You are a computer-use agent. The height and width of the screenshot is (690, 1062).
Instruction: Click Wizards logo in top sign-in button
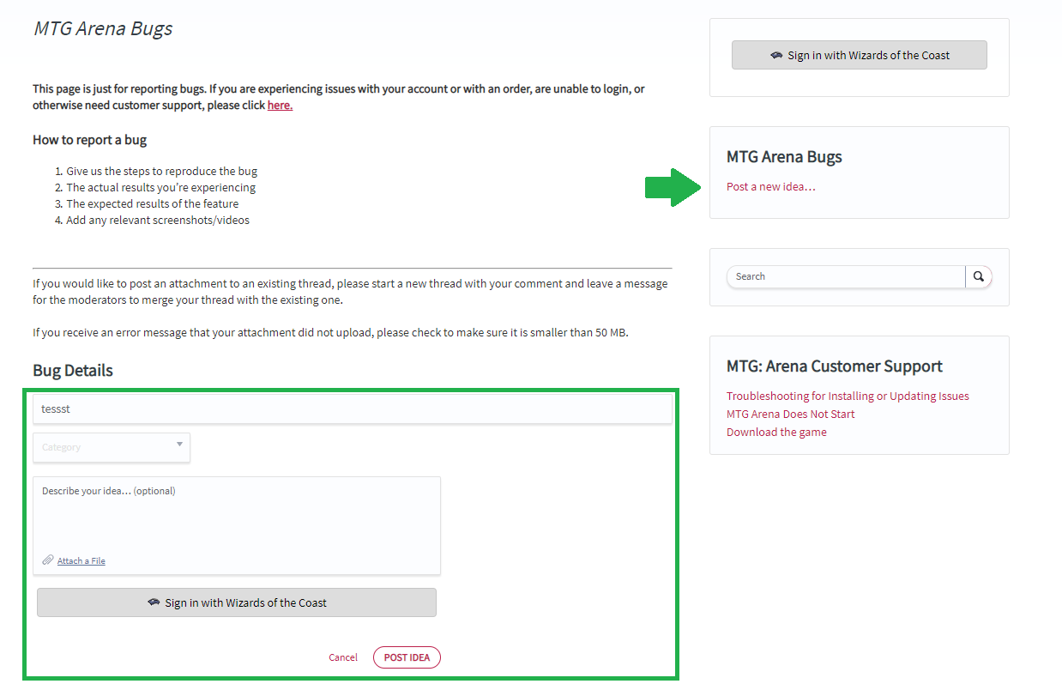click(x=775, y=55)
